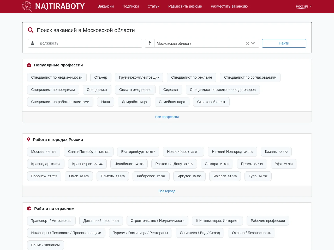Choose Грузчик-комплектовщик profession

pyautogui.click(x=139, y=78)
